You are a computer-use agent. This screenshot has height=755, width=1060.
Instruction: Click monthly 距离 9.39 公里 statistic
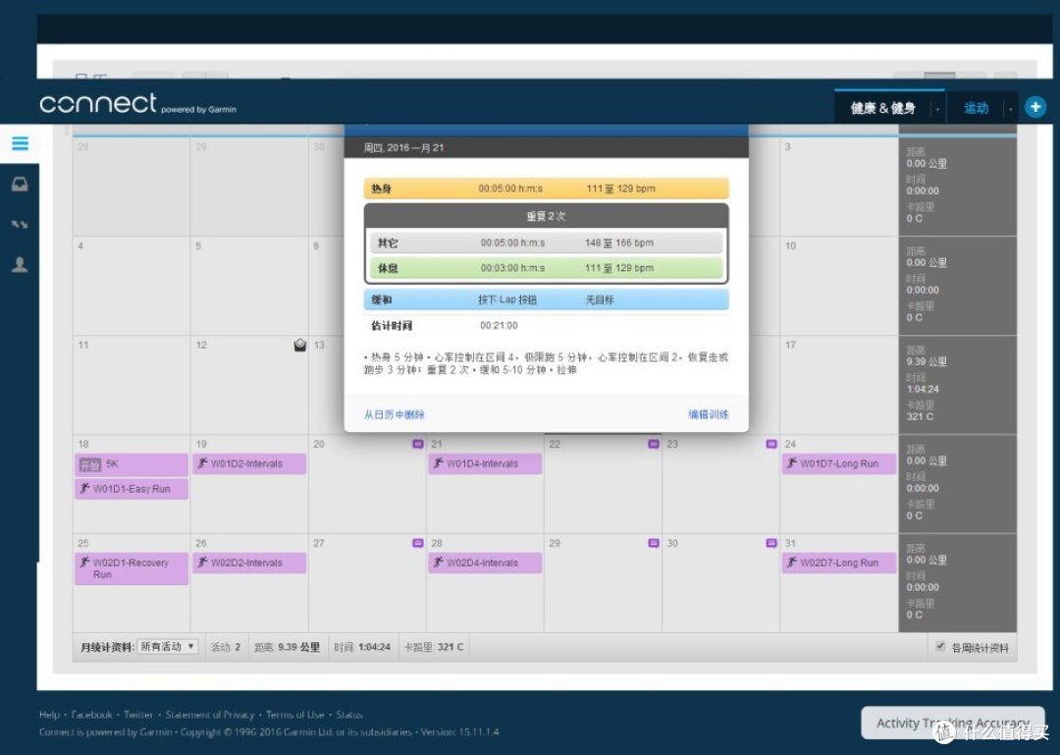[x=287, y=647]
